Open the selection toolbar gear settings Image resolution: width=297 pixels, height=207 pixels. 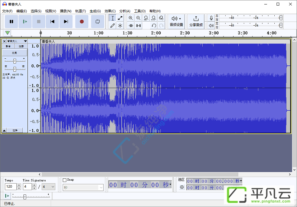click(x=182, y=187)
